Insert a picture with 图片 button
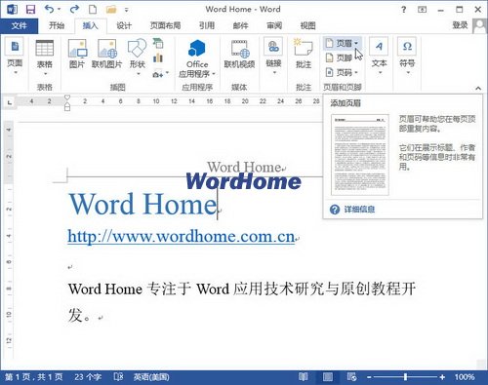 click(x=77, y=54)
